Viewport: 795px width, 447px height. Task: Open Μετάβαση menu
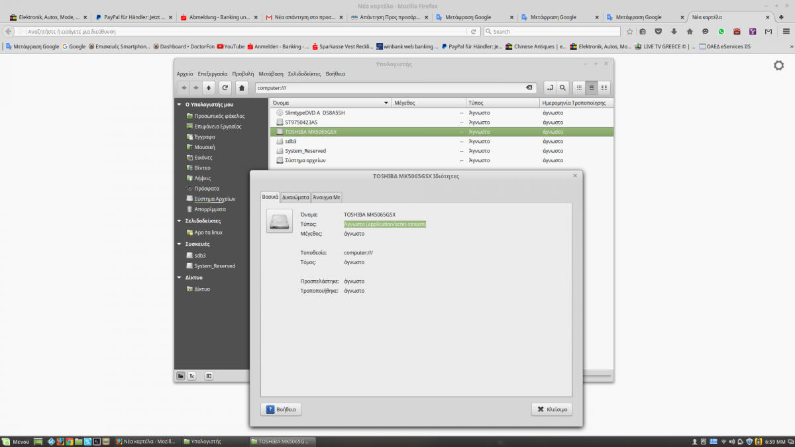271,74
